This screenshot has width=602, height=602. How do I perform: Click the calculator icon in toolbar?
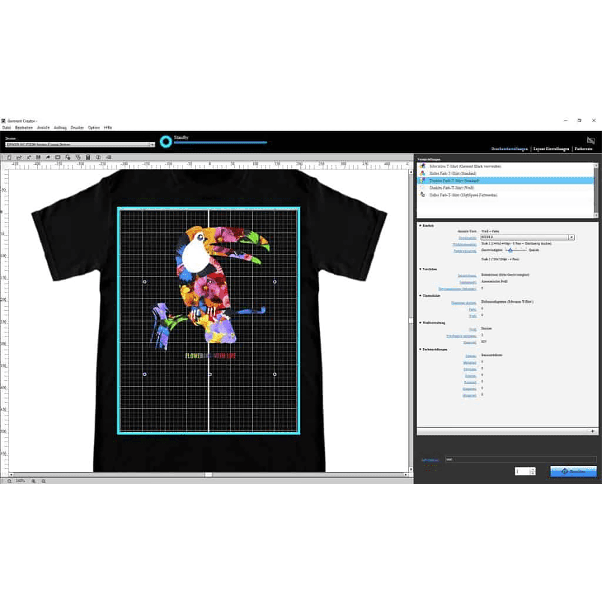pos(88,157)
